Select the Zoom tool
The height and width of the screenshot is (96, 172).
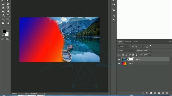(x=8, y=23)
